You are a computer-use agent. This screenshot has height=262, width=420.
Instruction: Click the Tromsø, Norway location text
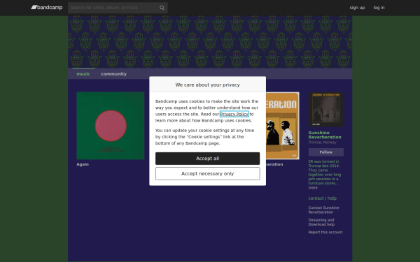pos(323,143)
